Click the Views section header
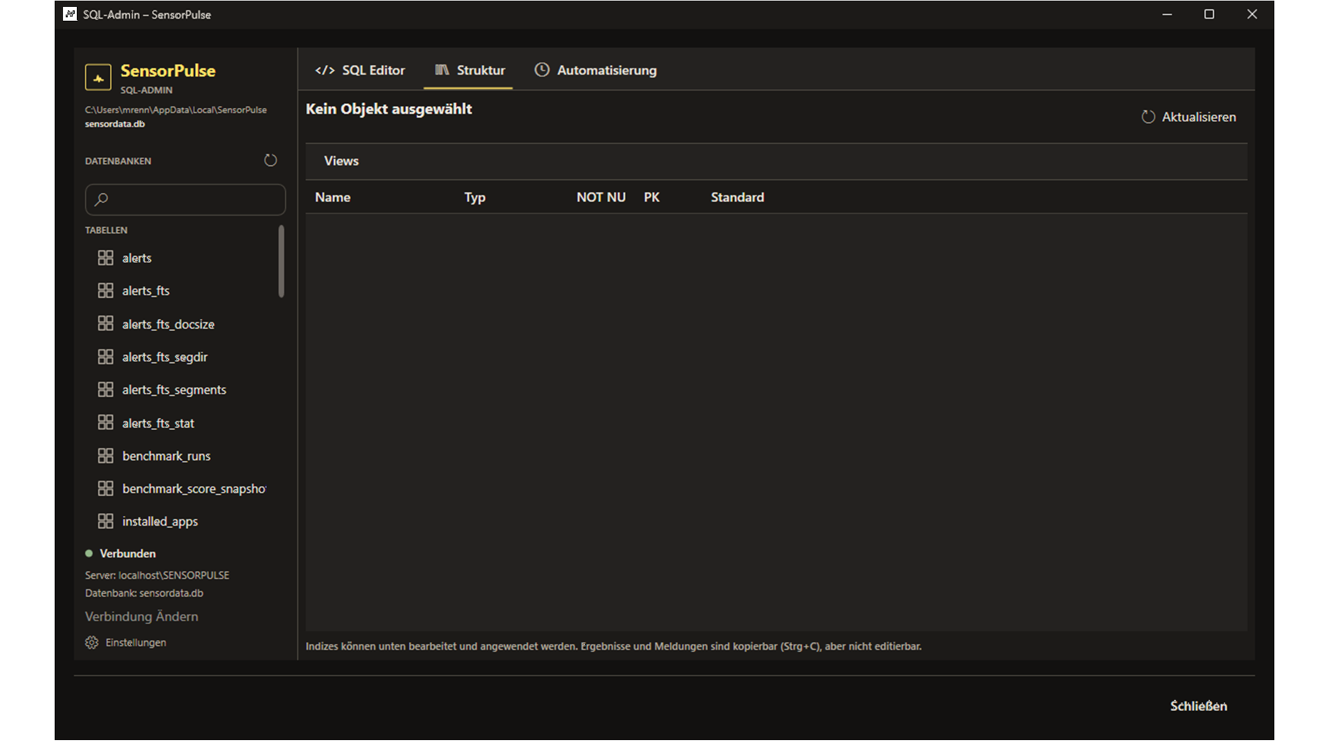This screenshot has height=747, width=1329. (776, 161)
